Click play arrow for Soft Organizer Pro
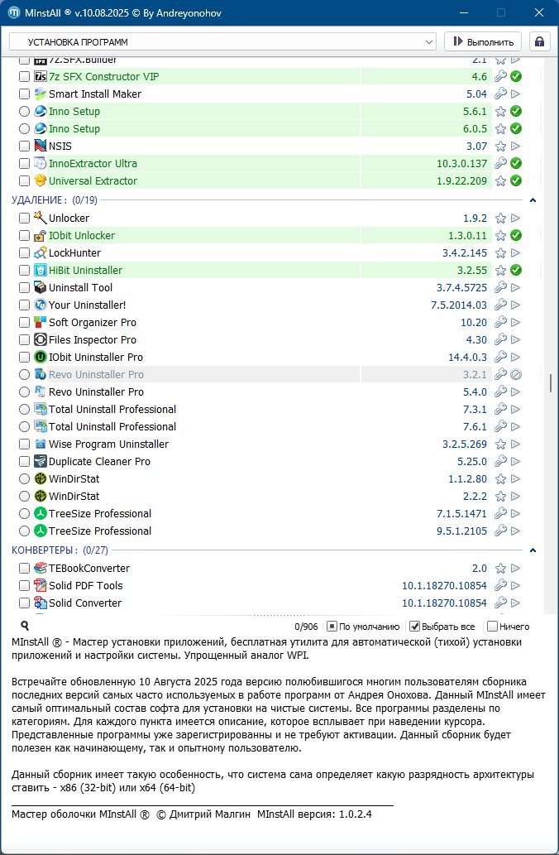The width and height of the screenshot is (559, 855). [x=515, y=322]
